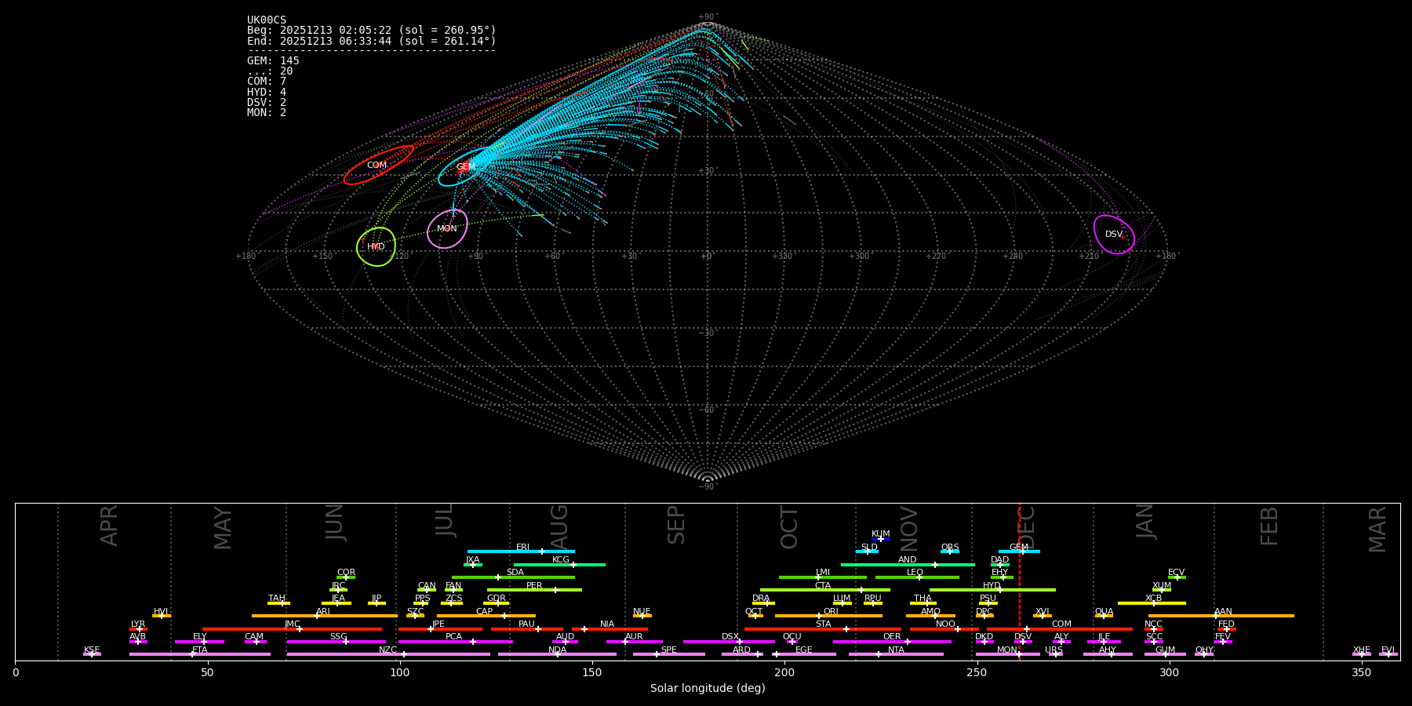Click the COM radiant label inside red ellipse
Image resolution: width=1412 pixels, height=706 pixels.
377,166
